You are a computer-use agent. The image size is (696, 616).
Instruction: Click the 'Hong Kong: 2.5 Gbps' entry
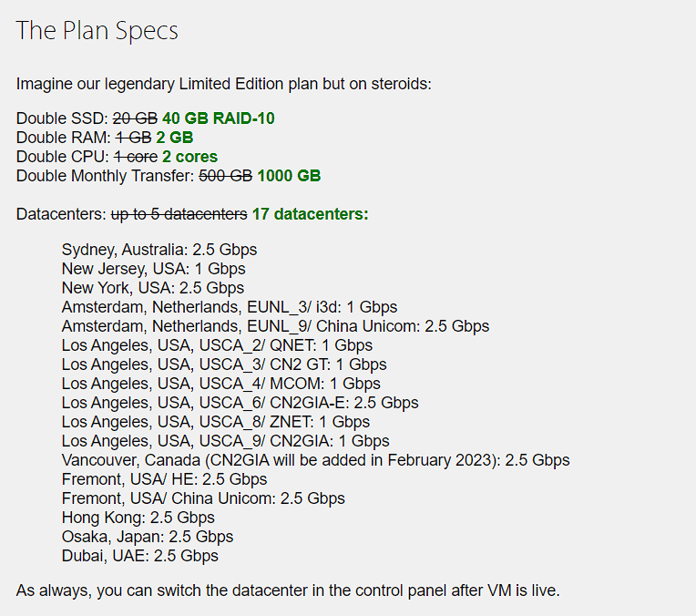[138, 518]
